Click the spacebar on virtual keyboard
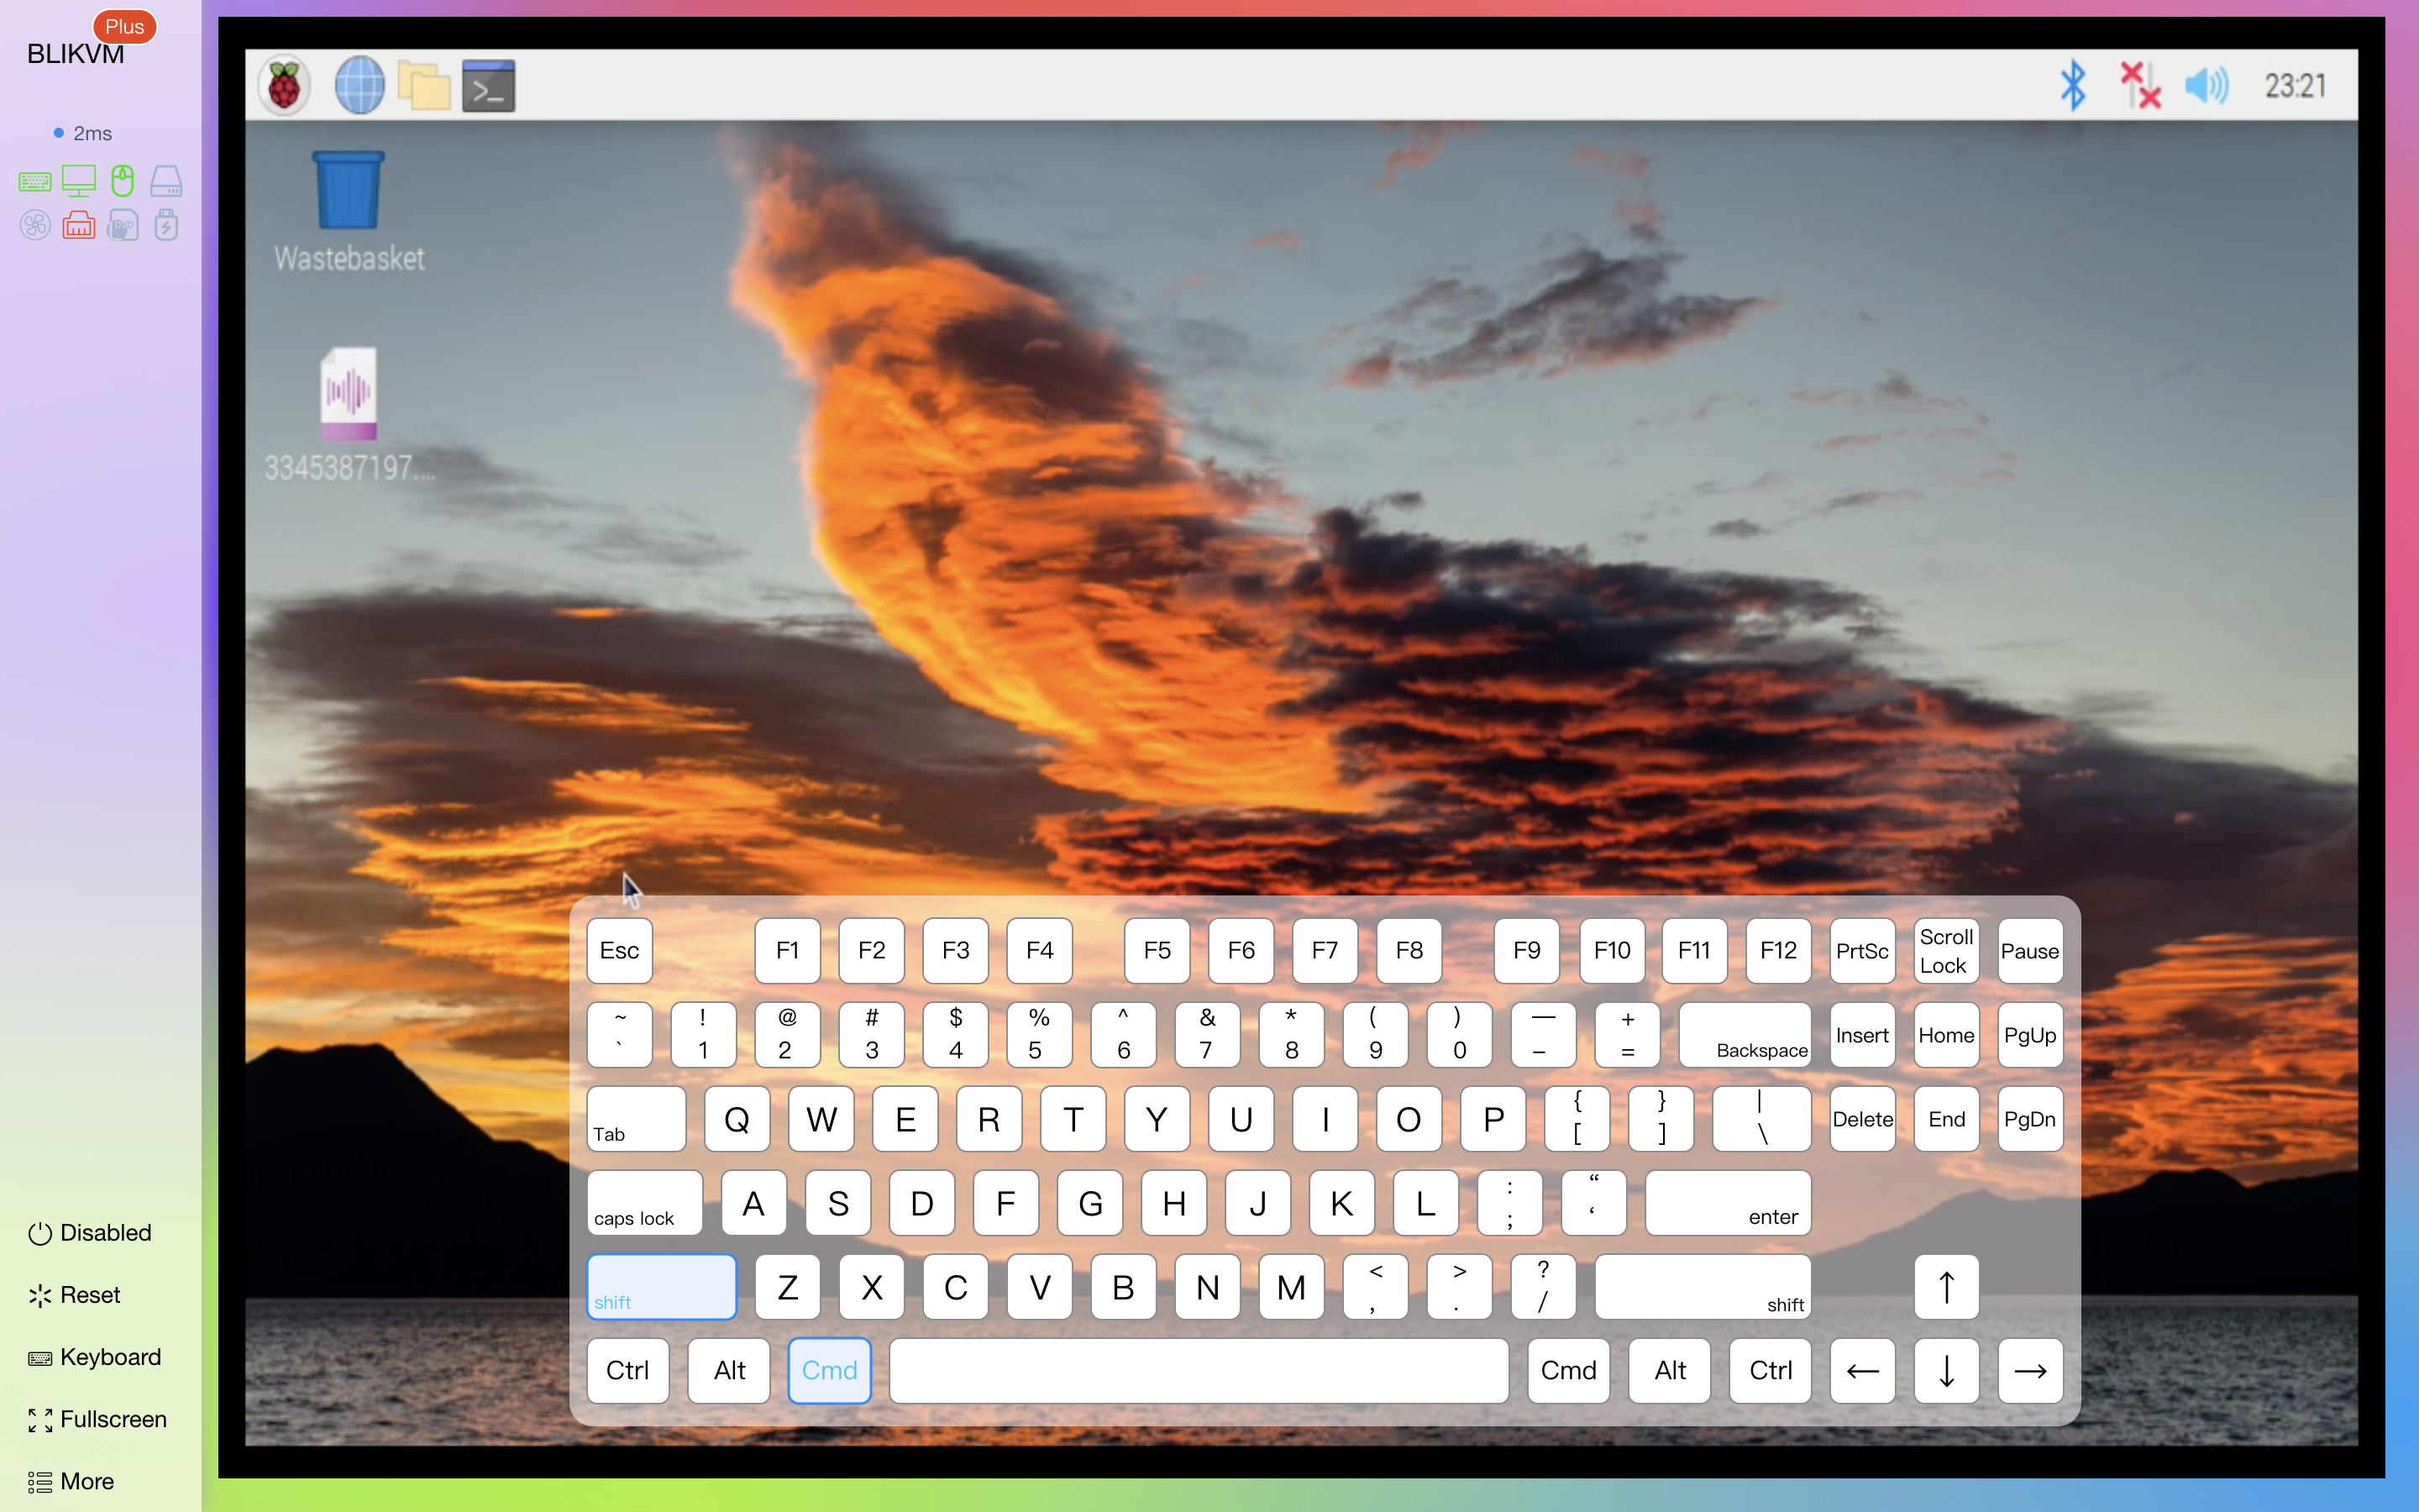This screenshot has height=1512, width=2419. (x=1199, y=1369)
